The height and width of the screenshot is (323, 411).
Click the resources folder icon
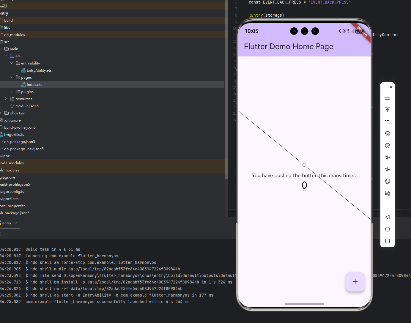coord(12,99)
